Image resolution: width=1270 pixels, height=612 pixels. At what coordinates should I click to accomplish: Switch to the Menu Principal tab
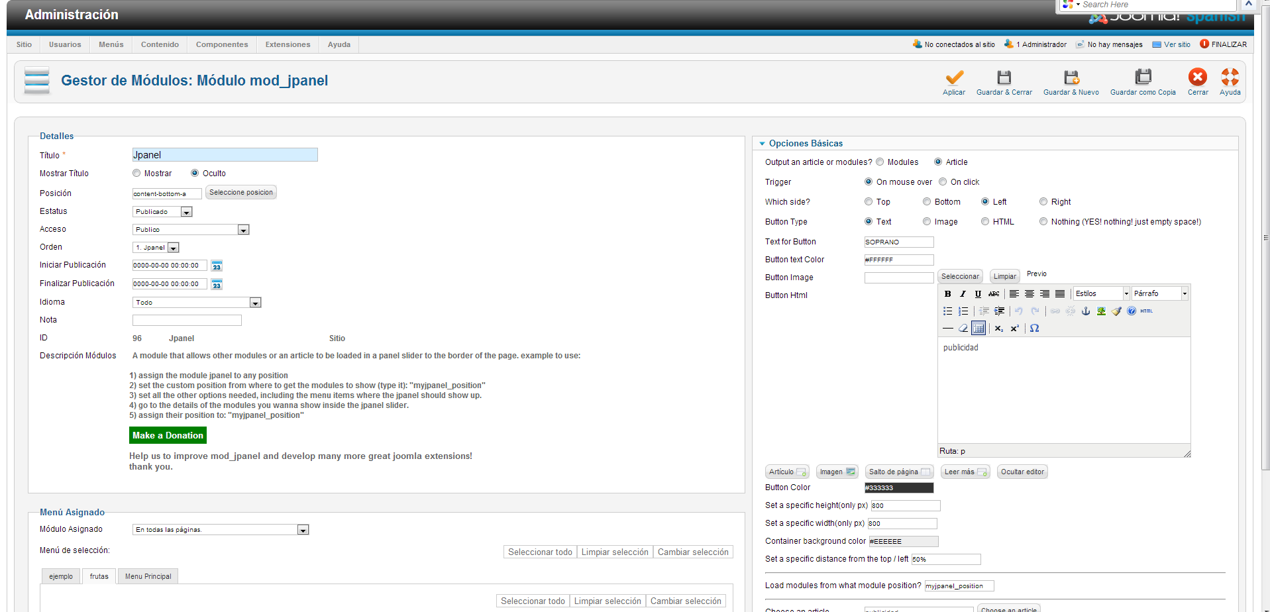[148, 576]
